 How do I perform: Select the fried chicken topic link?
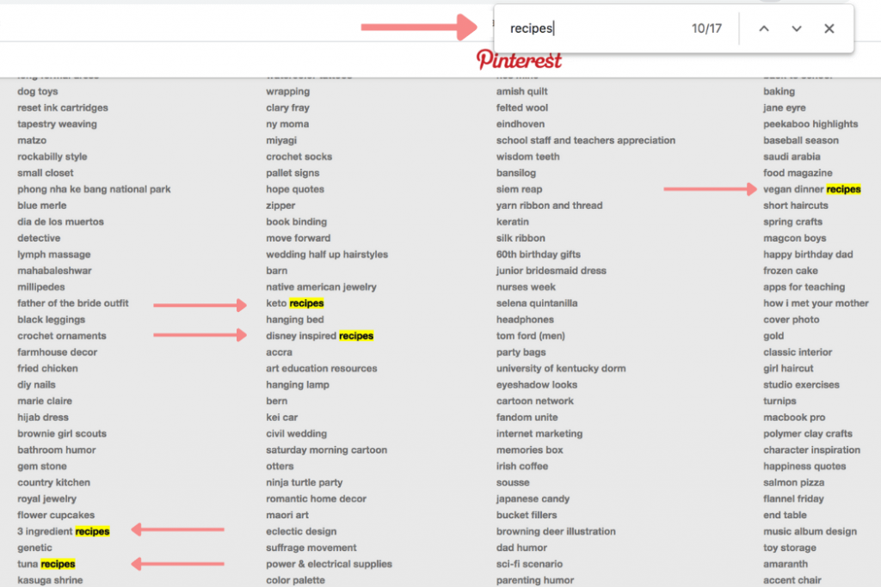tap(48, 368)
